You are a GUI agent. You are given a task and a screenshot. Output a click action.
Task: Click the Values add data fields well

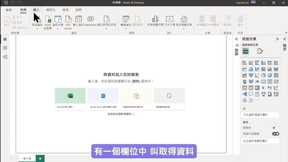[x=260, y=115]
